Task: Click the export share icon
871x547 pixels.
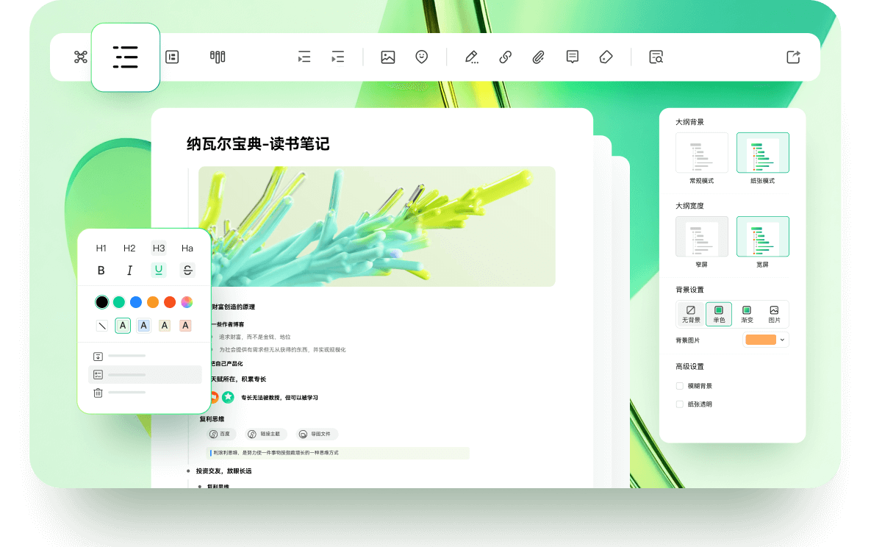Action: 793,57
